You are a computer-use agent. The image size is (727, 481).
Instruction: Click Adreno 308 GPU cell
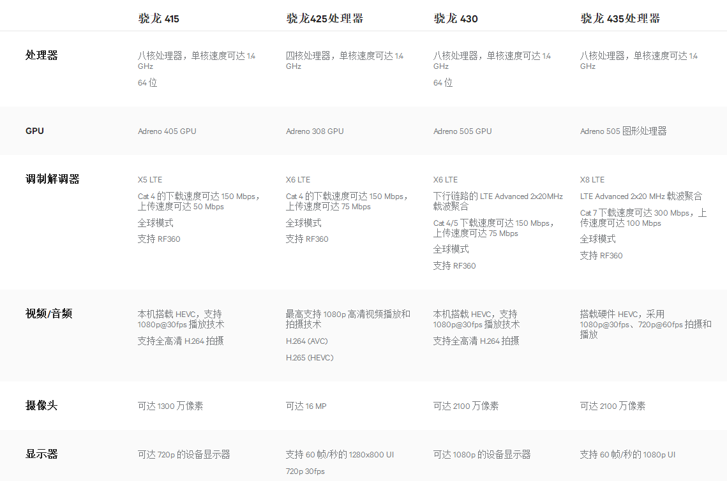pos(315,131)
